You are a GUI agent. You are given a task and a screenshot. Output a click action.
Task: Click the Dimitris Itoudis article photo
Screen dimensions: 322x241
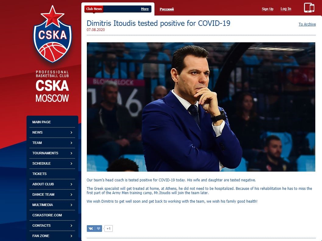(201, 107)
